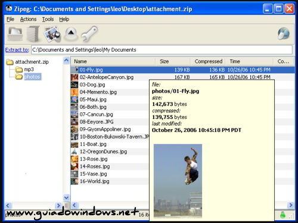Image resolution: width=298 pixels, height=223 pixels.
Task: Click the 136 KB compressed cell
Action: (x=217, y=70)
